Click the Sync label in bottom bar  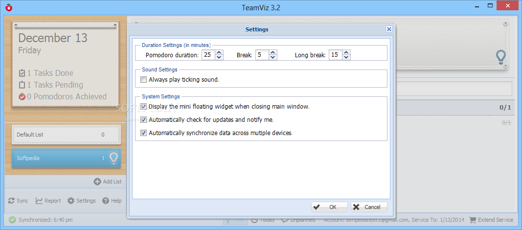(x=23, y=201)
